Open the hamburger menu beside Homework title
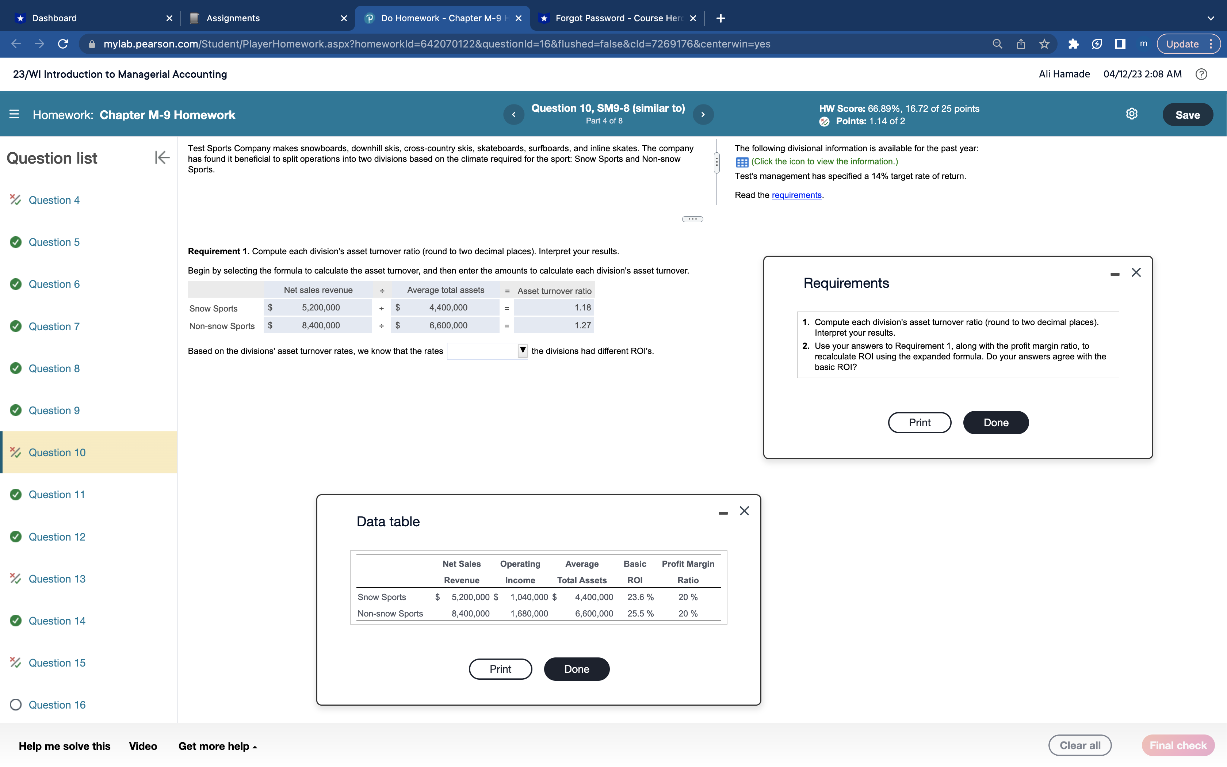 point(15,115)
